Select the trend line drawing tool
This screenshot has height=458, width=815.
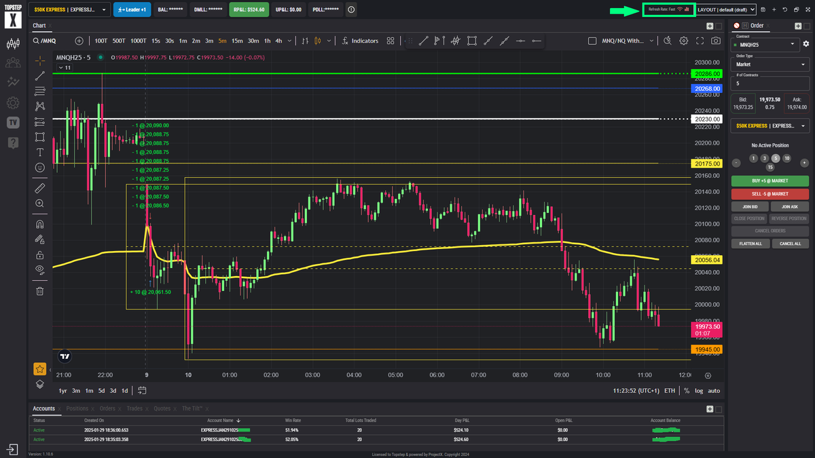point(40,75)
